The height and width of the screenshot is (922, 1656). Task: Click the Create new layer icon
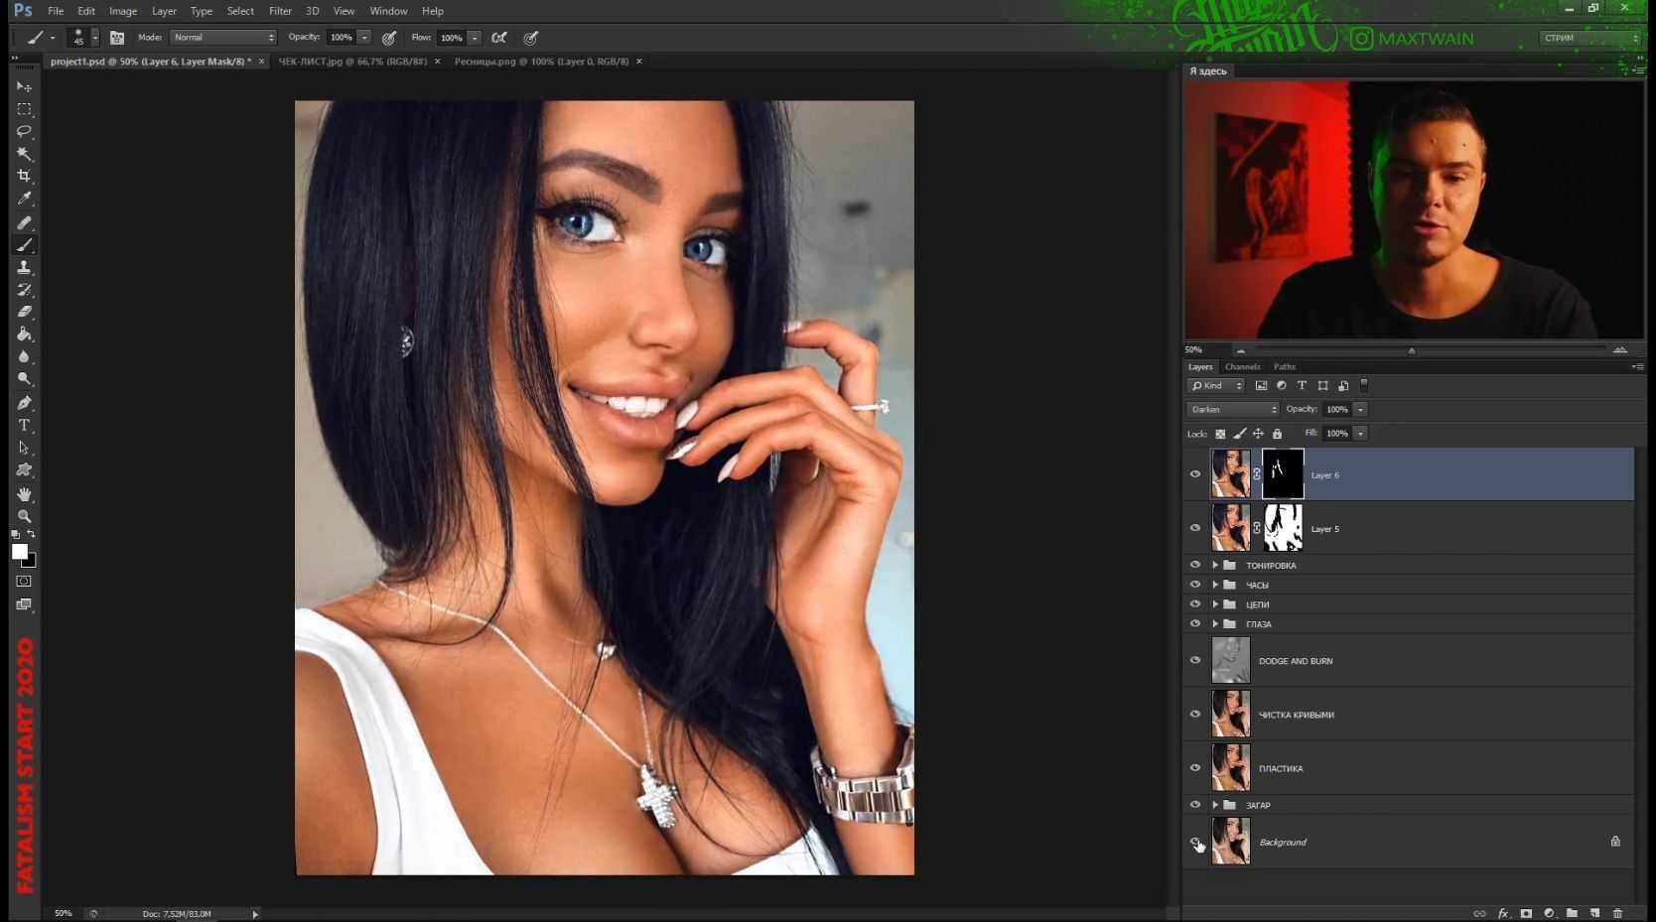click(x=1594, y=913)
